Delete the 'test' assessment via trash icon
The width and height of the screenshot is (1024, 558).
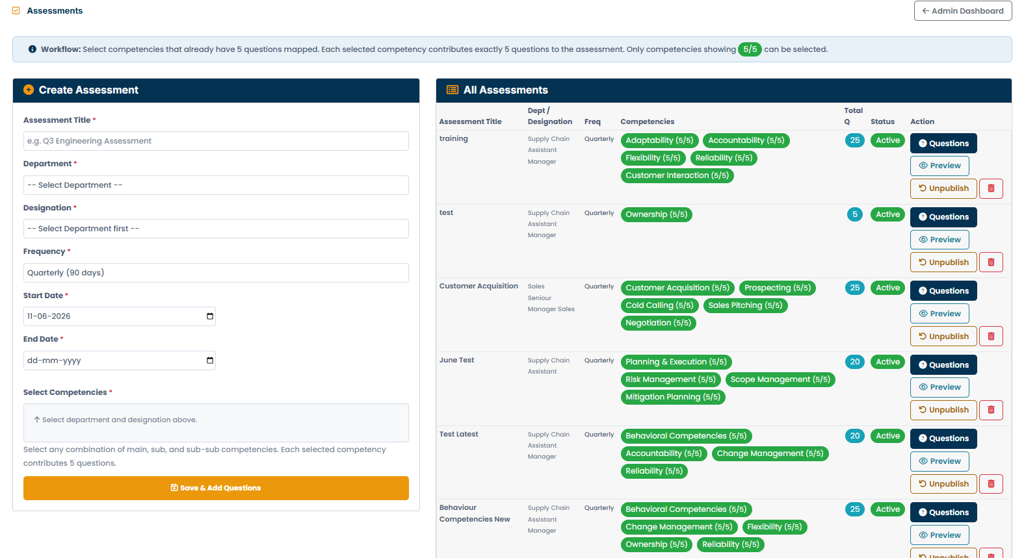(x=991, y=262)
